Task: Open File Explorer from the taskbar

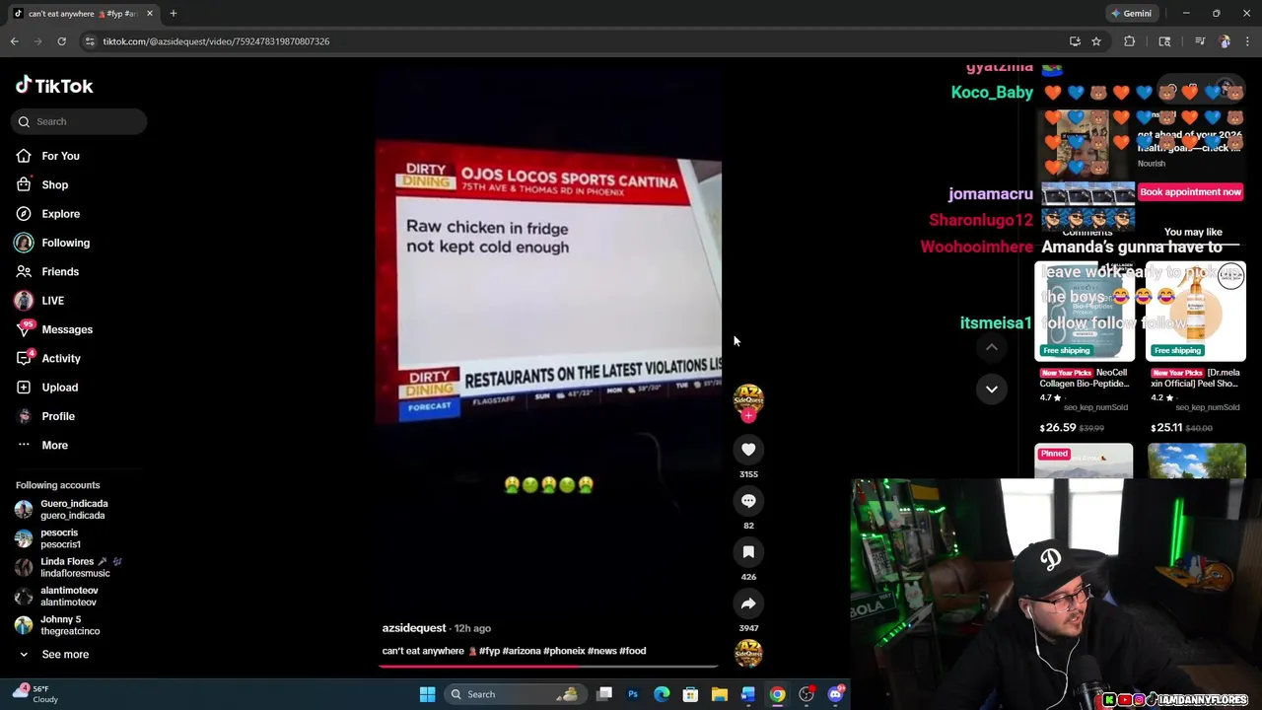Action: pos(720,694)
